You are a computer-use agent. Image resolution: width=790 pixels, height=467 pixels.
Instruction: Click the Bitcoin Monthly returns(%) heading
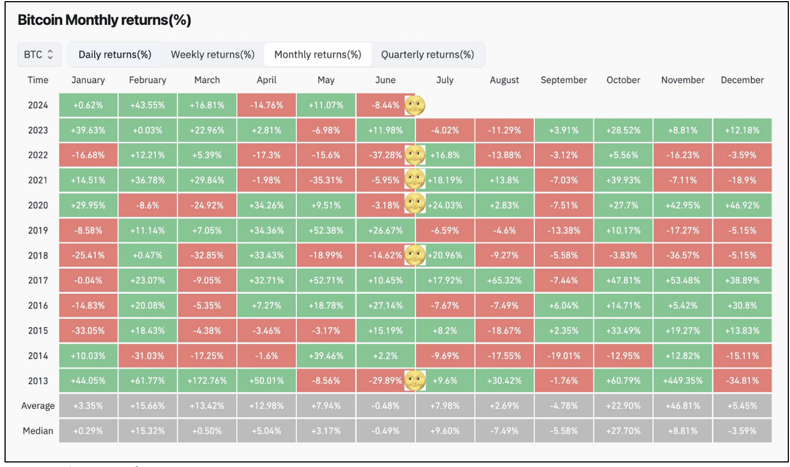point(104,21)
